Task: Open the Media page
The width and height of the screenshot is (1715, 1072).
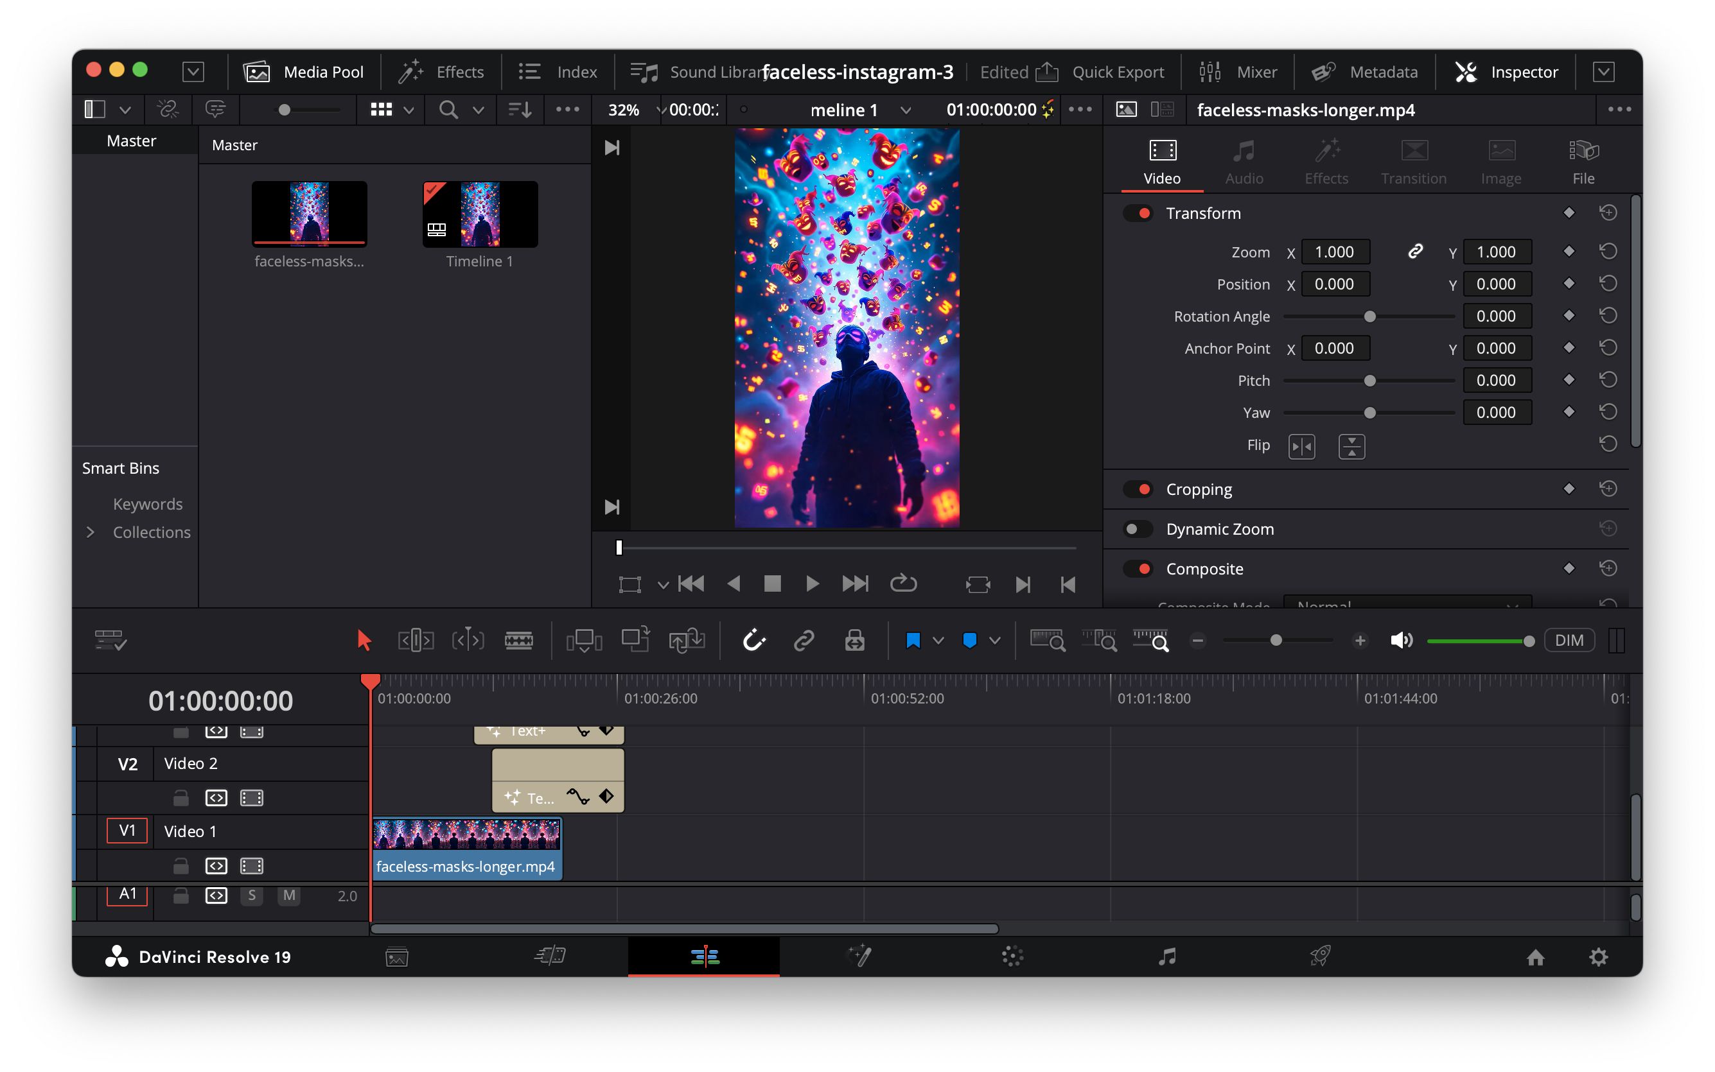Action: pos(397,957)
